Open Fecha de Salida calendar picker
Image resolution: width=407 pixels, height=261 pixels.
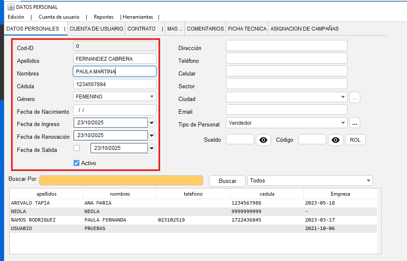pos(152,148)
